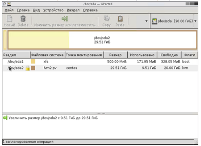Click the 9.51 ГиБ used cell
201x146 pixels.
[149, 68]
